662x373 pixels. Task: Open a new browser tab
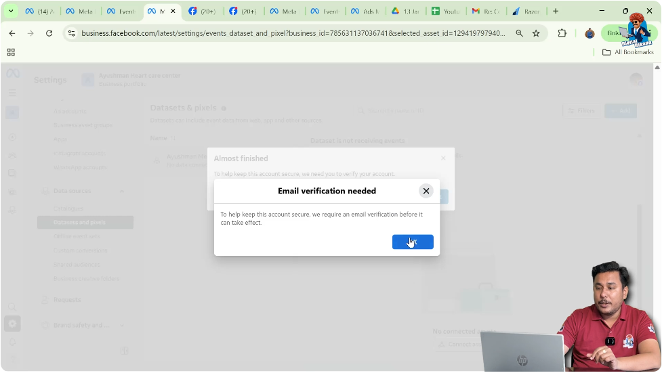(x=556, y=12)
